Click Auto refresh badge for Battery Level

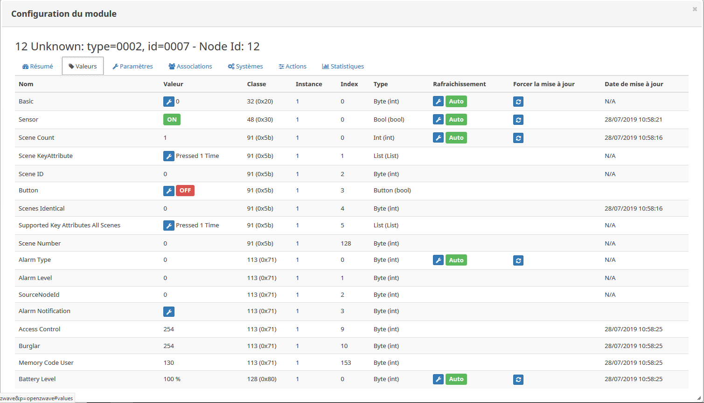(456, 379)
